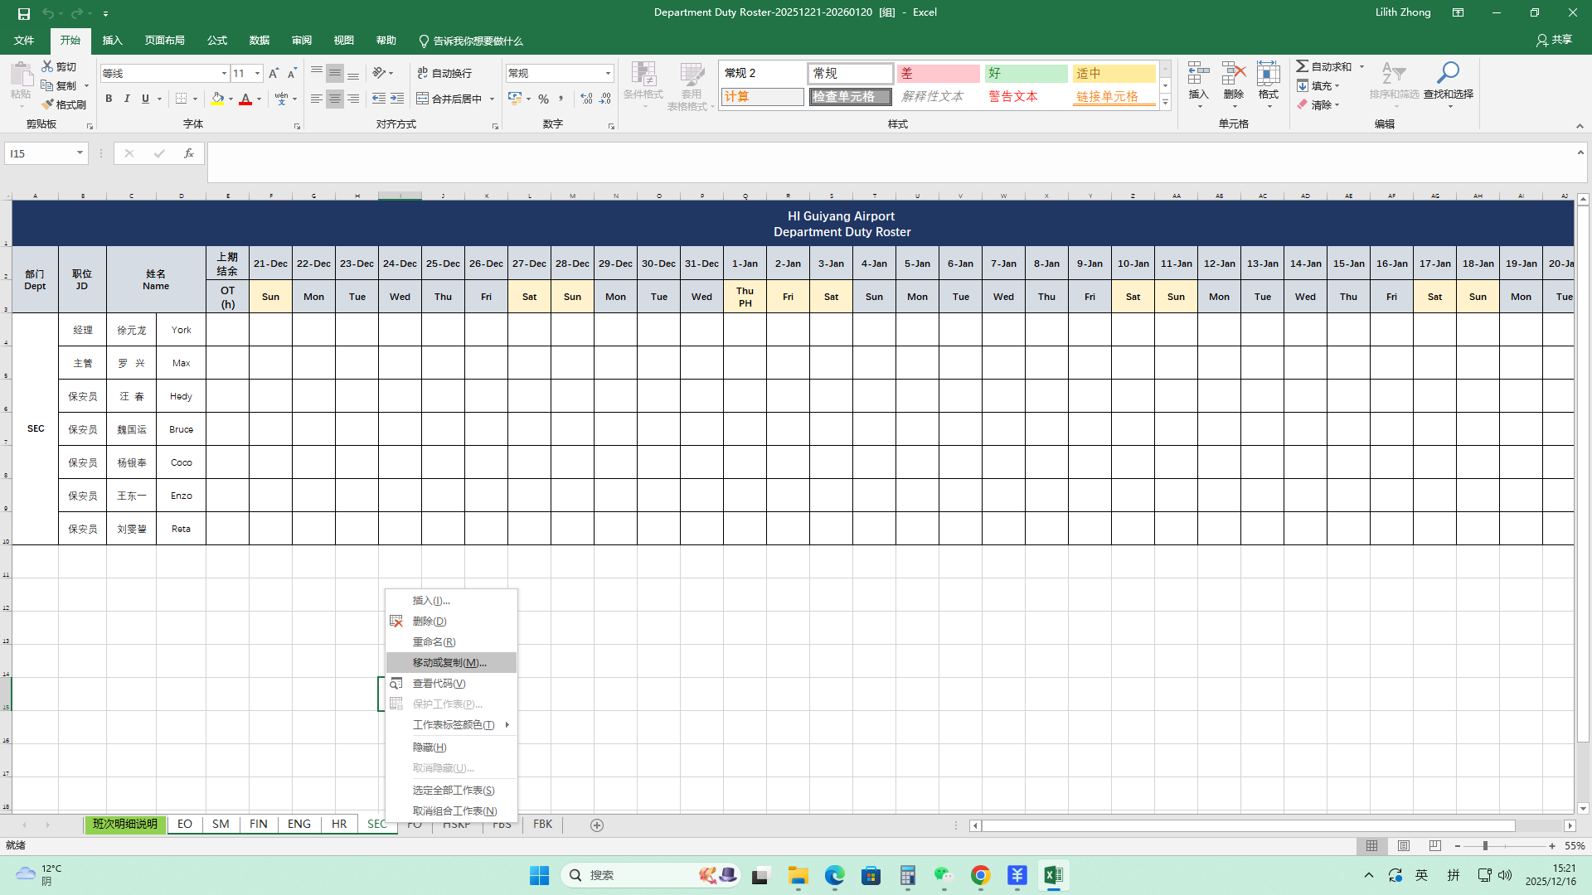Select 移动或复制 in context menu
1592x895 pixels.
pyautogui.click(x=450, y=663)
